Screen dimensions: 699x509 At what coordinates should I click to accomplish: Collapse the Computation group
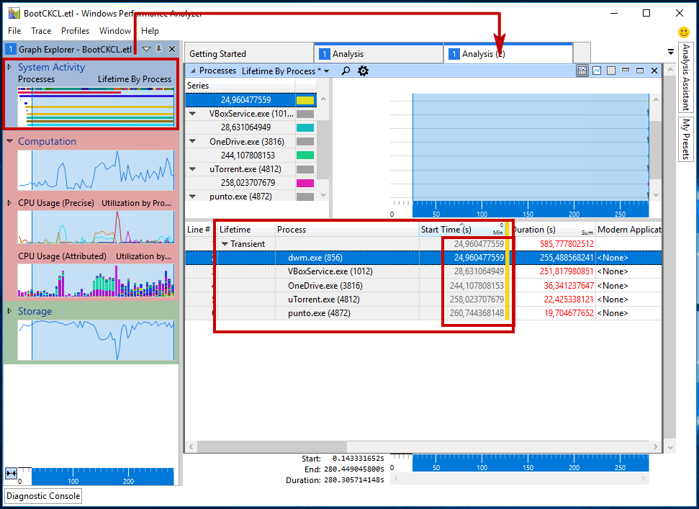click(x=9, y=141)
